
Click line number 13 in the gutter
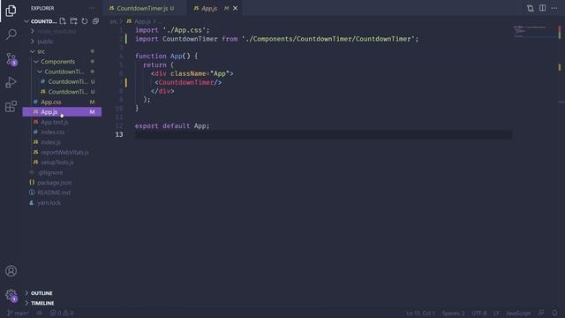tap(119, 134)
